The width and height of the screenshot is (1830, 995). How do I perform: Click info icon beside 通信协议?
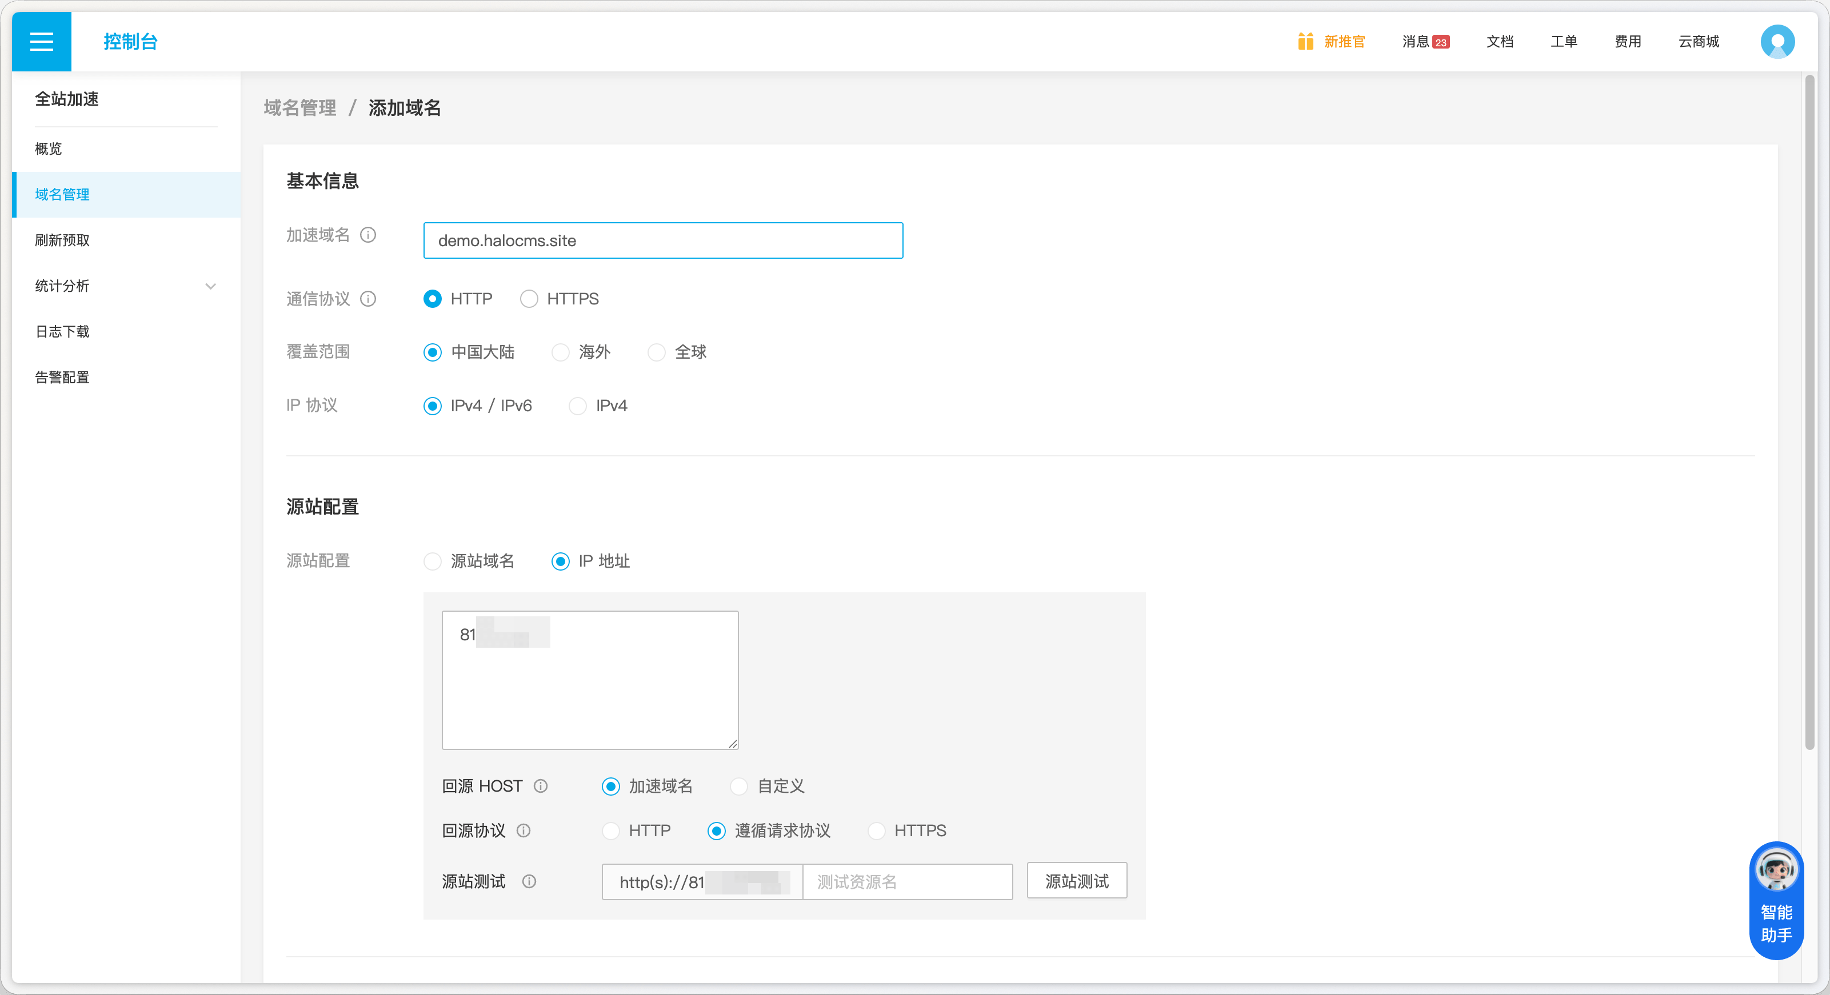click(x=368, y=299)
